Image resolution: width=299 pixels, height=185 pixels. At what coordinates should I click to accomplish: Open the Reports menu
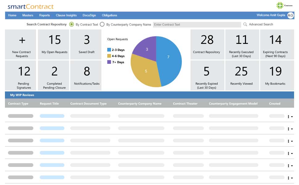(x=44, y=15)
